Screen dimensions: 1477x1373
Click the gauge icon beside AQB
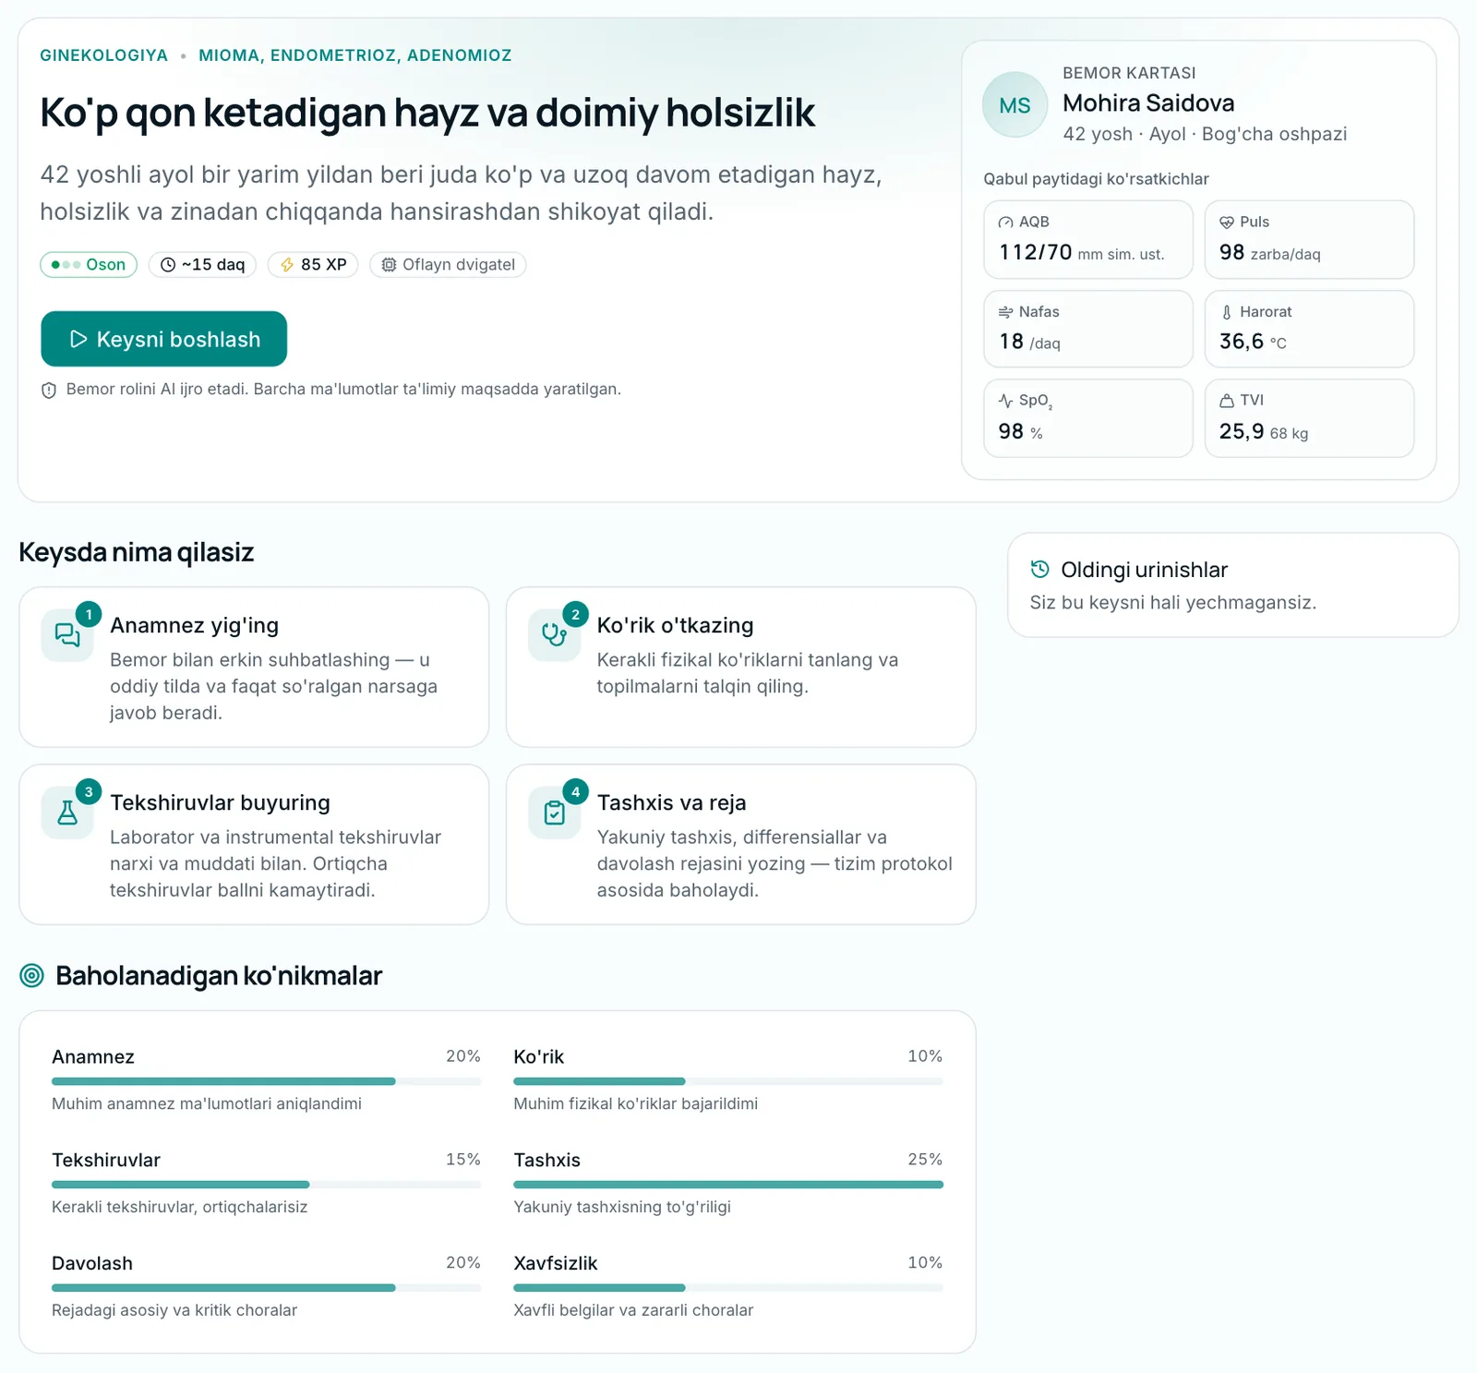coord(1006,223)
